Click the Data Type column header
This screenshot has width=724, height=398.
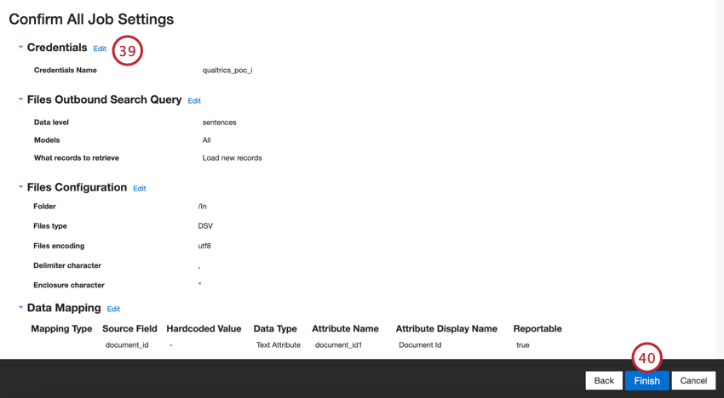275,328
